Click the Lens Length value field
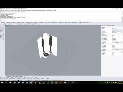The height and width of the screenshot is (92, 123). 117,36
